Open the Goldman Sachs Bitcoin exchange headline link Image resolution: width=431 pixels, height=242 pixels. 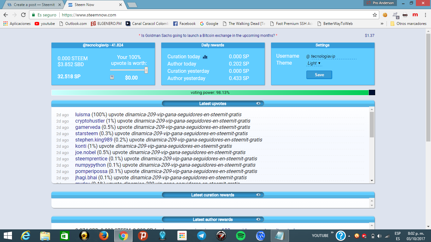tap(208, 36)
